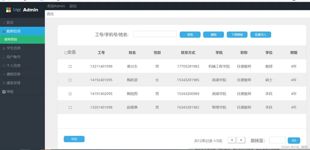Tick the 全选 select-all checkbox
Screen dimensions: 310x150
66,53
